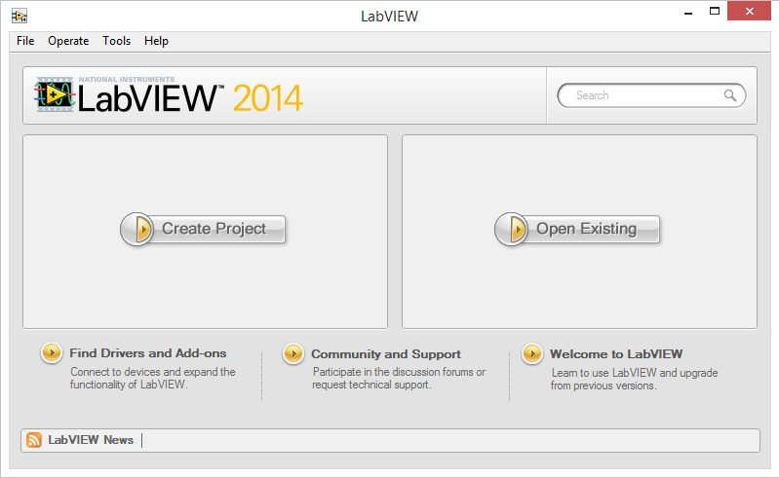Click the Welcome to LabVIEW arrow icon
The height and width of the screenshot is (478, 779).
(x=532, y=354)
